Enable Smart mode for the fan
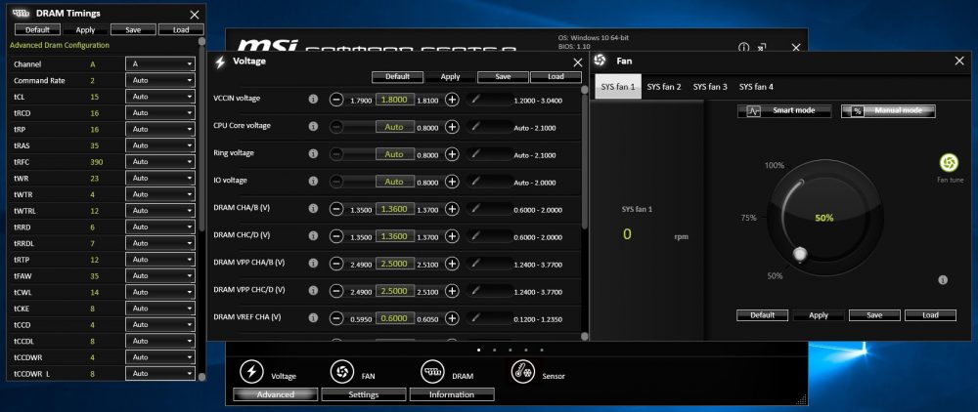The width and height of the screenshot is (978, 412). (784, 110)
